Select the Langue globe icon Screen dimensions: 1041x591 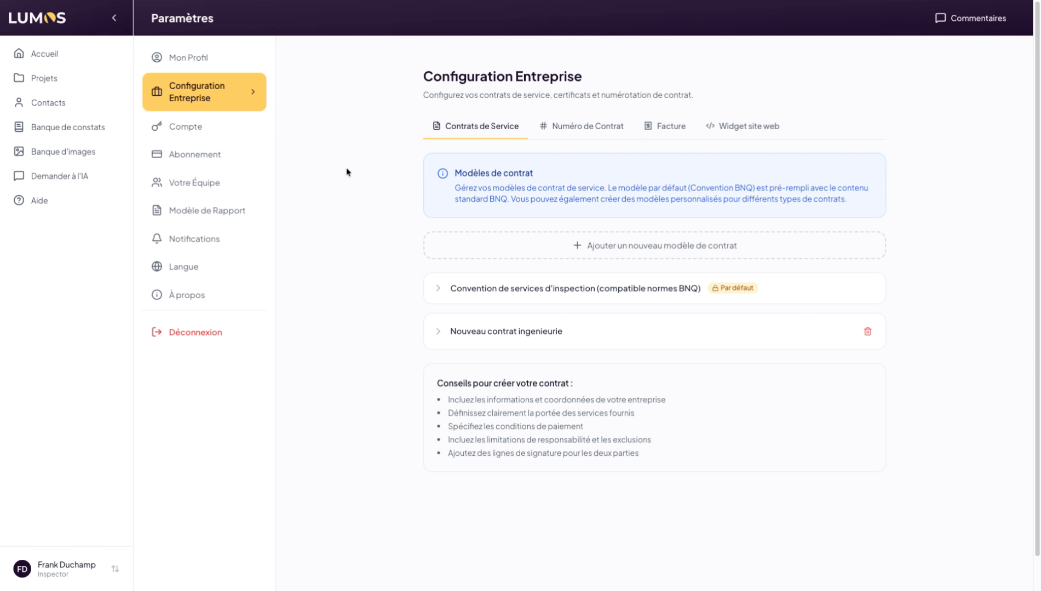pyautogui.click(x=157, y=266)
